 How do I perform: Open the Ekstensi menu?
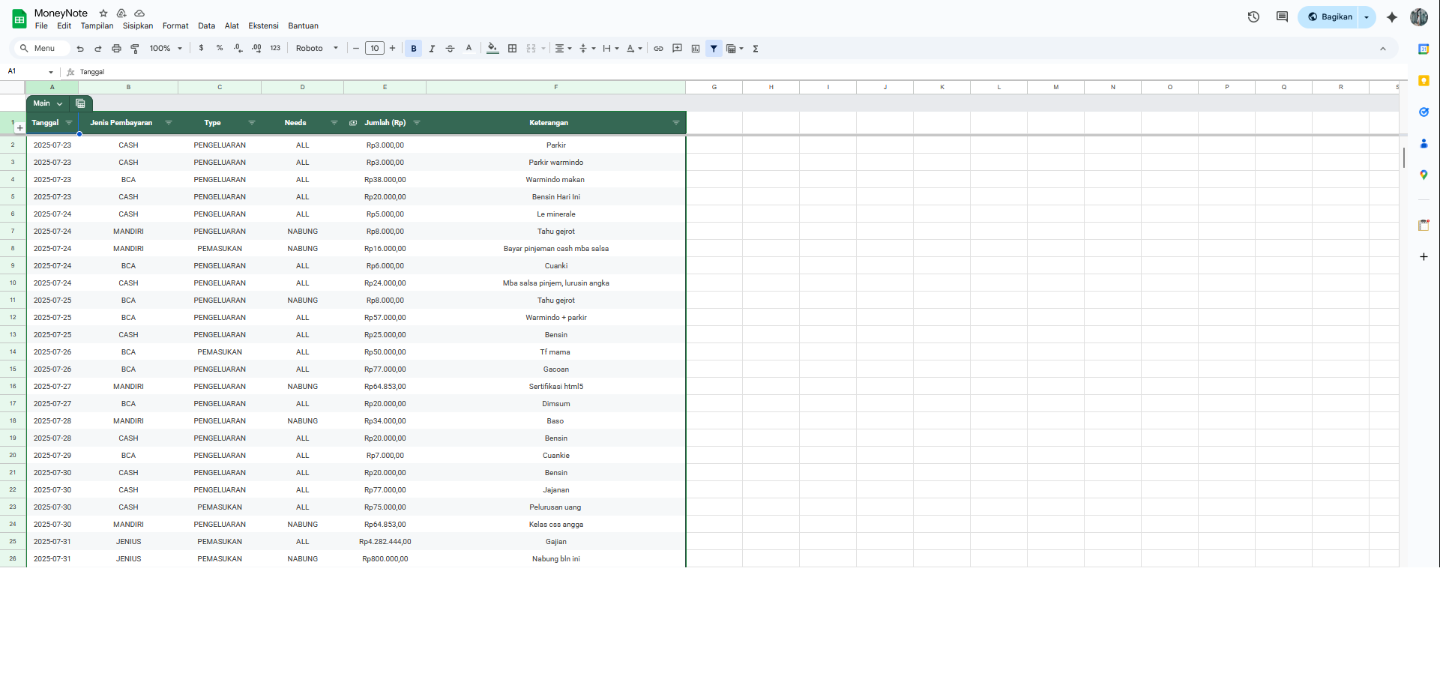263,25
